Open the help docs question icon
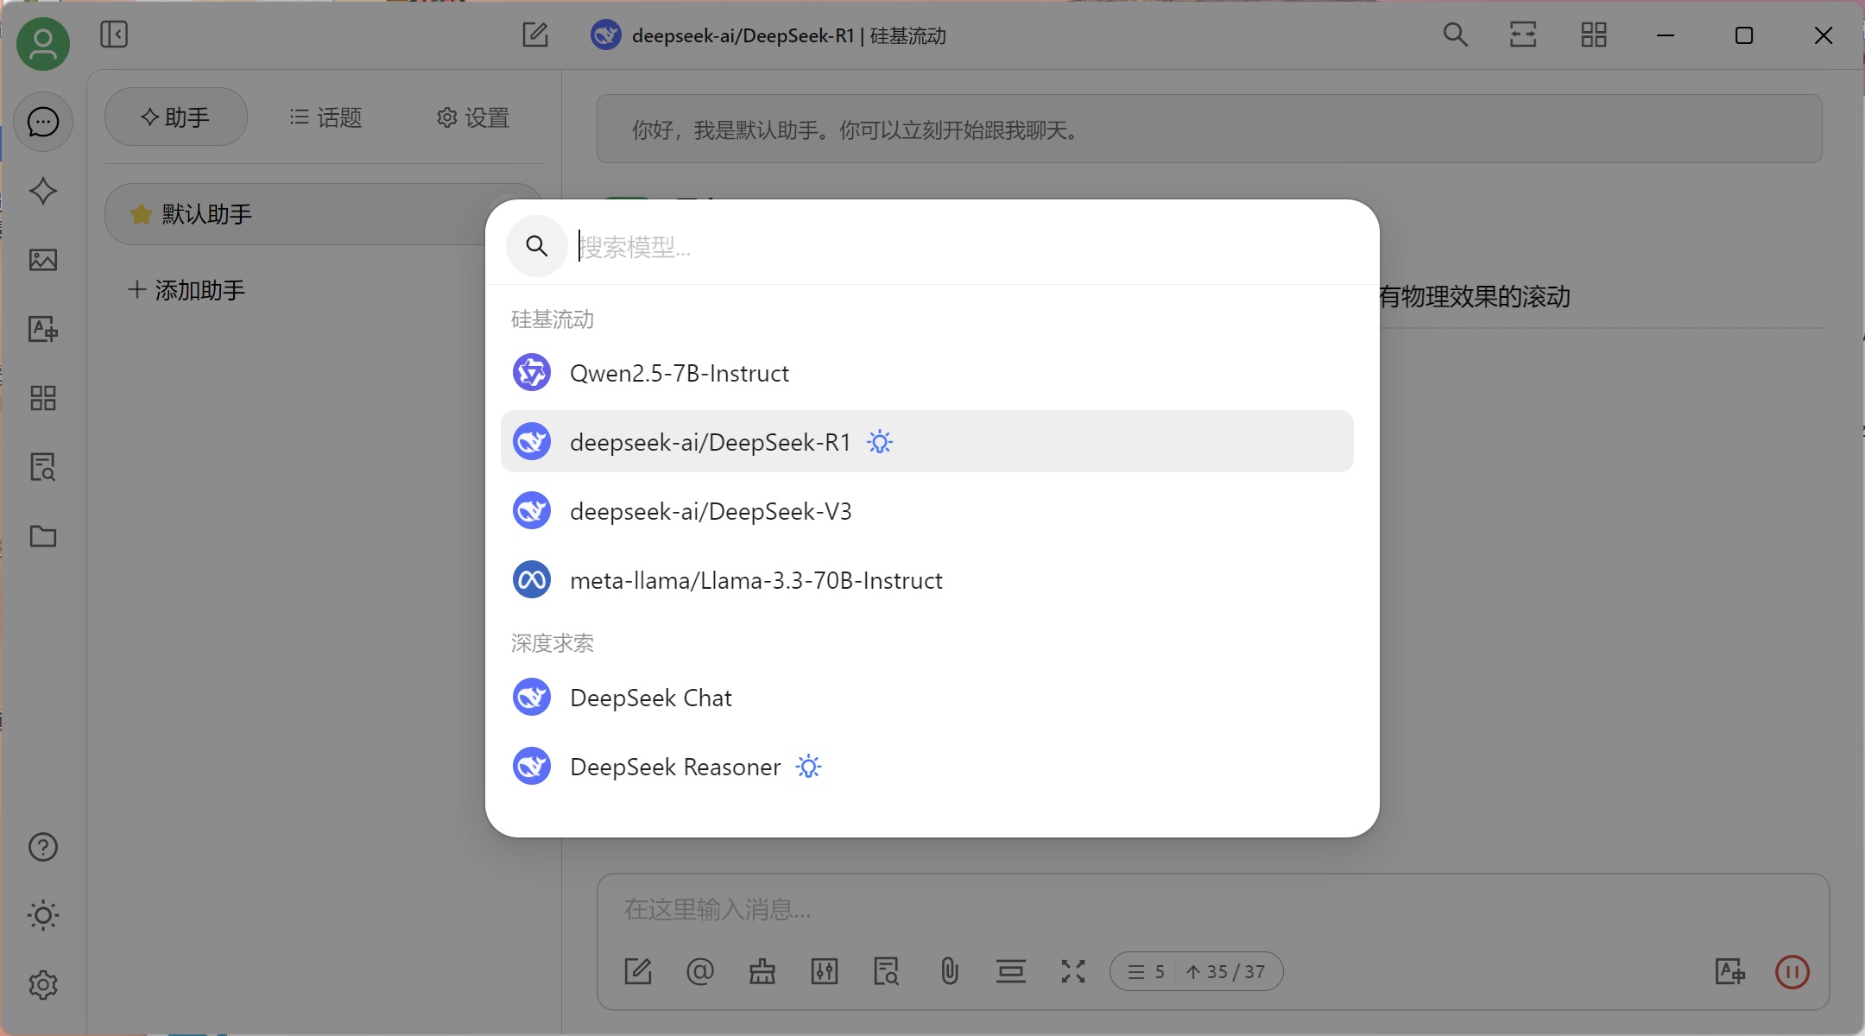 43,847
